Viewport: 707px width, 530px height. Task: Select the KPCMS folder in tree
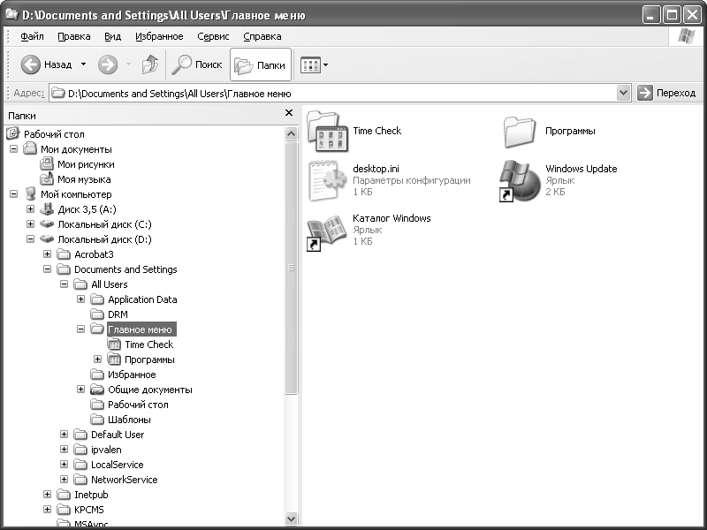89,510
